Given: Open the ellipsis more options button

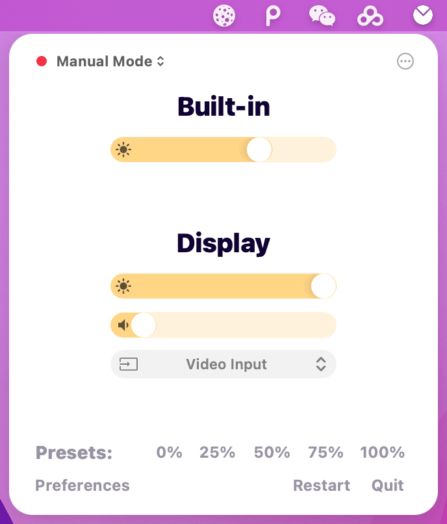Looking at the screenshot, I should point(405,61).
